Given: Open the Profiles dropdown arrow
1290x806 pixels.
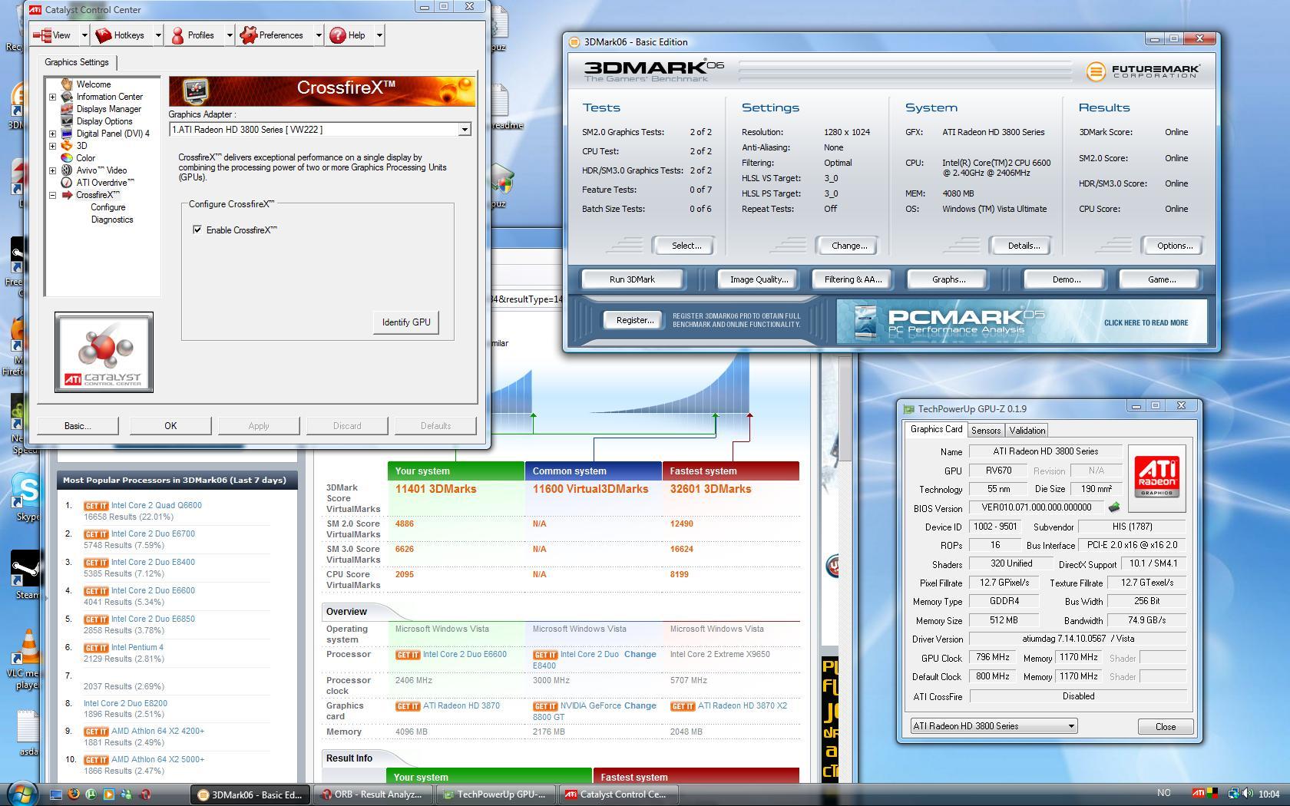Looking at the screenshot, I should [x=229, y=35].
